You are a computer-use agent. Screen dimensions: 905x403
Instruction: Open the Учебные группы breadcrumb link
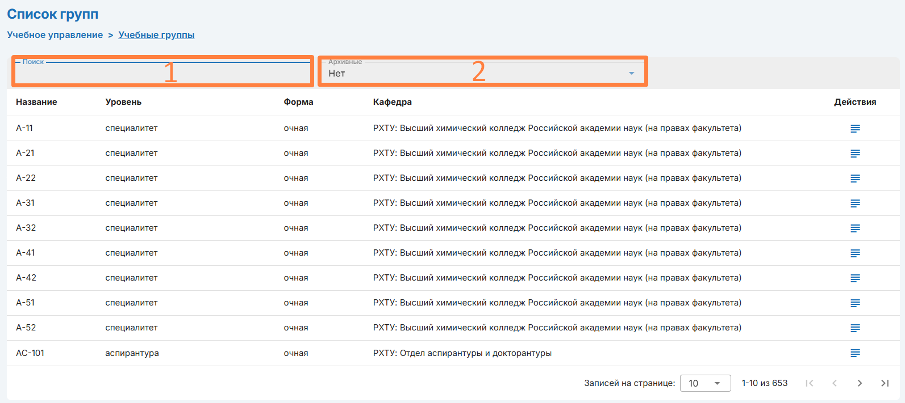click(x=156, y=35)
